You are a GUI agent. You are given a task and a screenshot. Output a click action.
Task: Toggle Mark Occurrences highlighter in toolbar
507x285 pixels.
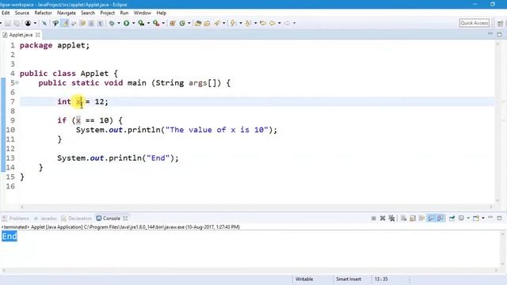pyautogui.click(x=65, y=23)
